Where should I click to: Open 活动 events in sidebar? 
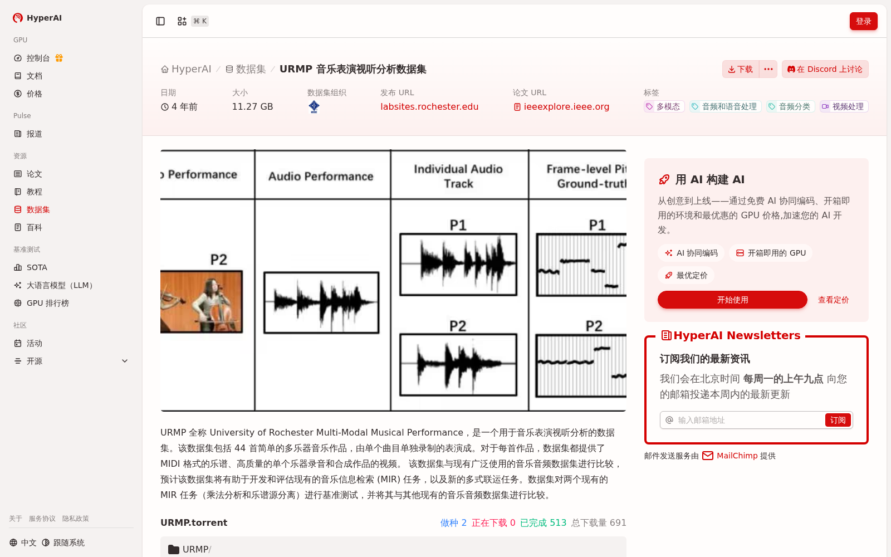click(x=35, y=343)
